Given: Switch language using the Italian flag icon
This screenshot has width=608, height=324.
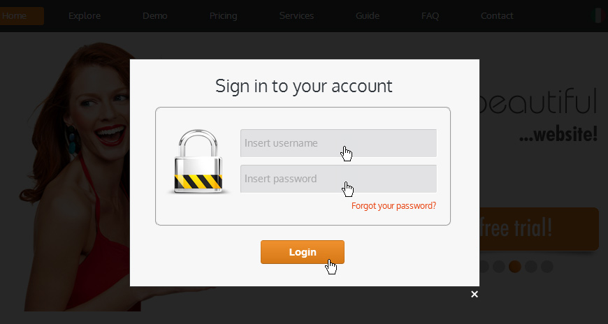Looking at the screenshot, I should click(600, 16).
